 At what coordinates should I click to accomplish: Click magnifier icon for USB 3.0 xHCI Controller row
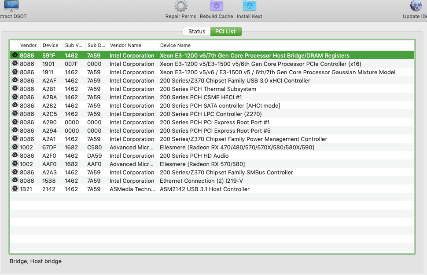point(15,80)
